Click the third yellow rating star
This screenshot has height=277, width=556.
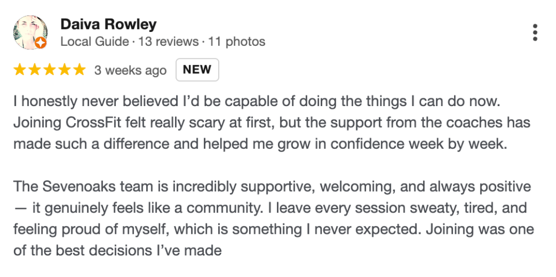[49, 70]
